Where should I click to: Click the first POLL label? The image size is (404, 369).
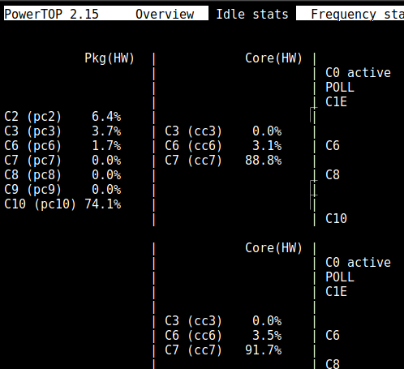tap(340, 88)
